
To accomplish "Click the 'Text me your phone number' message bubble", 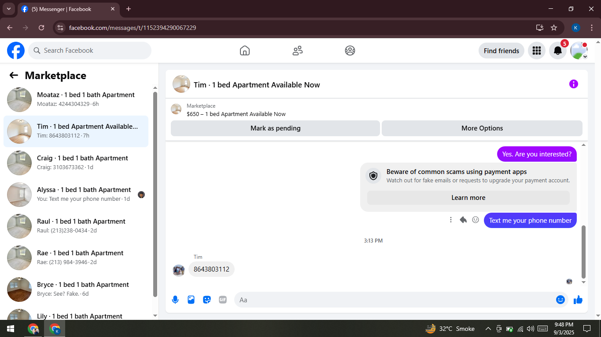I will click(530, 221).
